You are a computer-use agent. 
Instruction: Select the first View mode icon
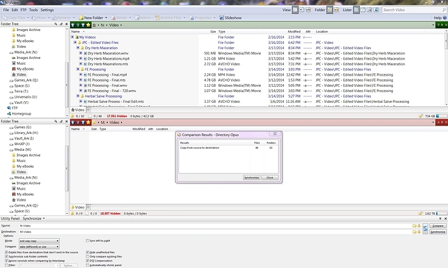point(295,10)
